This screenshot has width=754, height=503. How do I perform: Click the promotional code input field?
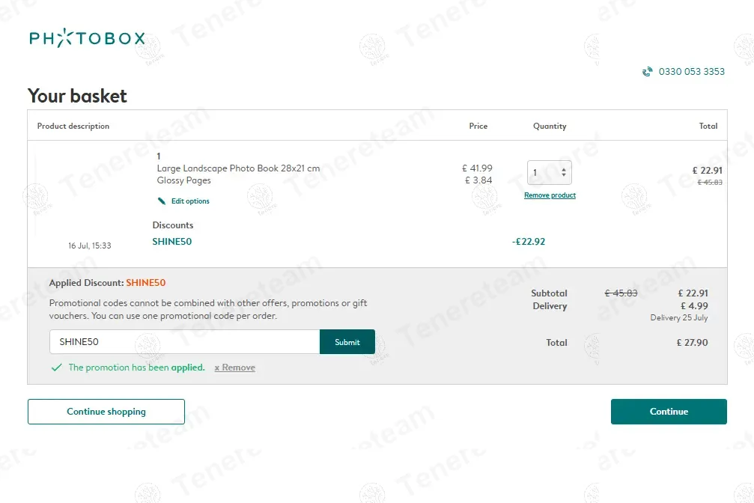tap(184, 342)
